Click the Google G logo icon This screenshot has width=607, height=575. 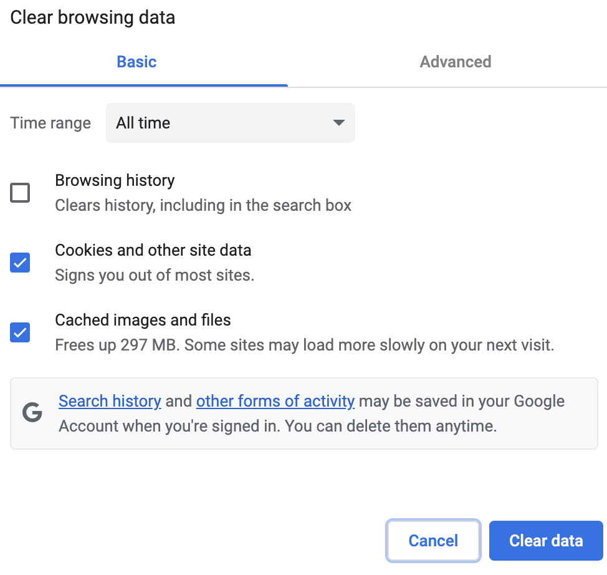click(32, 412)
